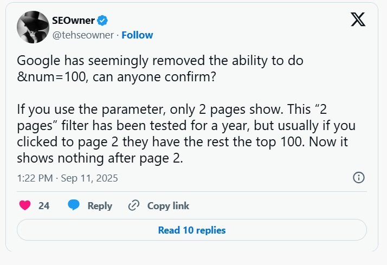Click the blue verified badge
Screen dimensions: 387x265
click(x=102, y=21)
